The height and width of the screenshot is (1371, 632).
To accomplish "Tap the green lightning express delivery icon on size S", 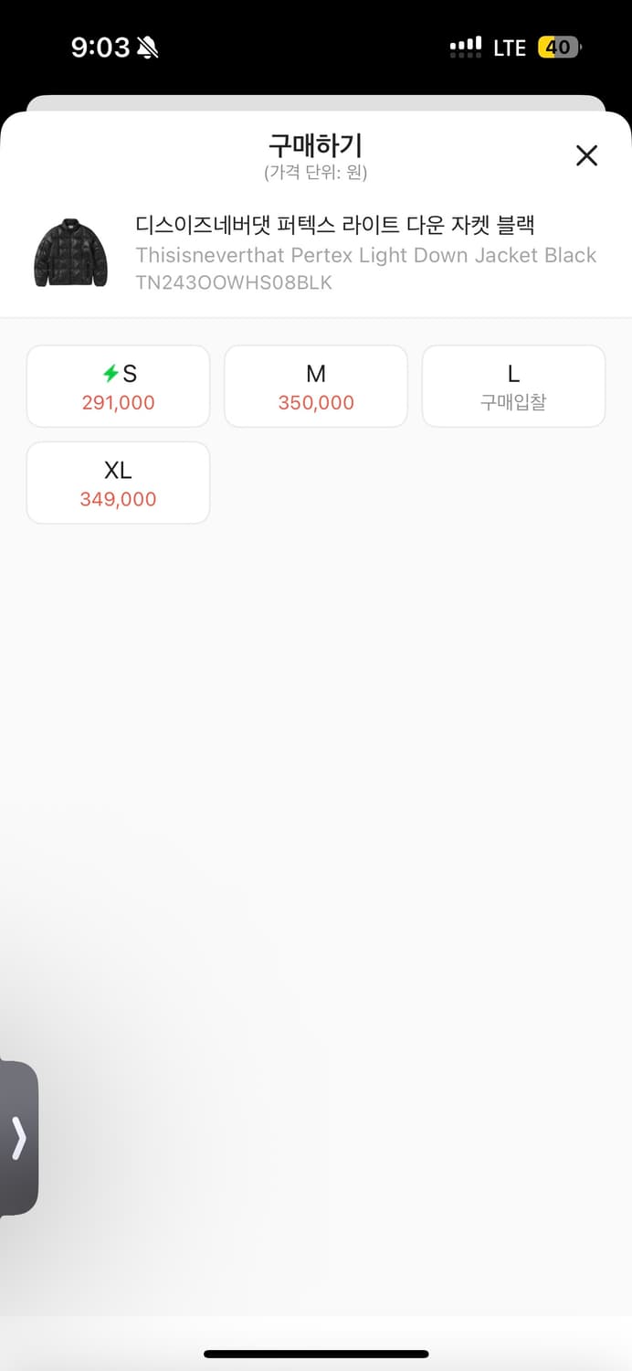I will click(109, 371).
